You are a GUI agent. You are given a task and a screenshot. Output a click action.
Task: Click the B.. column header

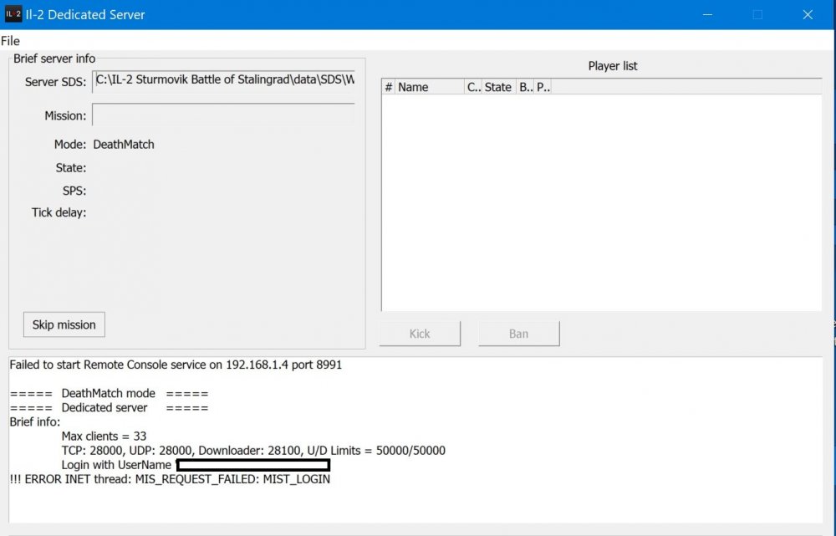click(524, 86)
